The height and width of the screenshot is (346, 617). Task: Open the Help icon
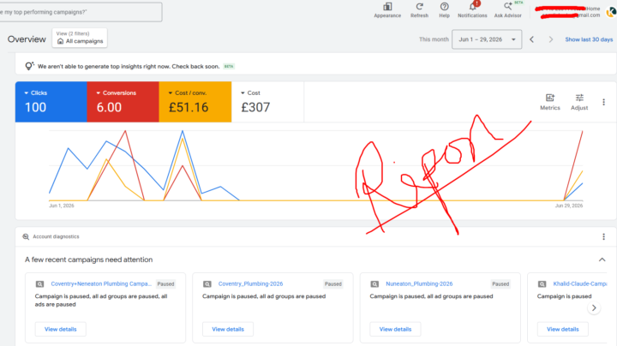(x=444, y=7)
